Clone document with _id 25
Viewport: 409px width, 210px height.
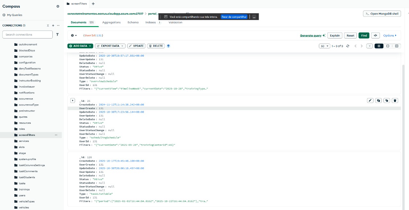(387, 101)
